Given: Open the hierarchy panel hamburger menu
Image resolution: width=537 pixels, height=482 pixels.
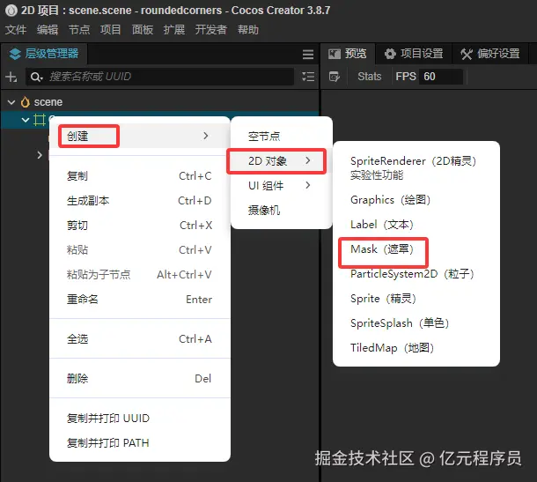Looking at the screenshot, I should point(308,54).
